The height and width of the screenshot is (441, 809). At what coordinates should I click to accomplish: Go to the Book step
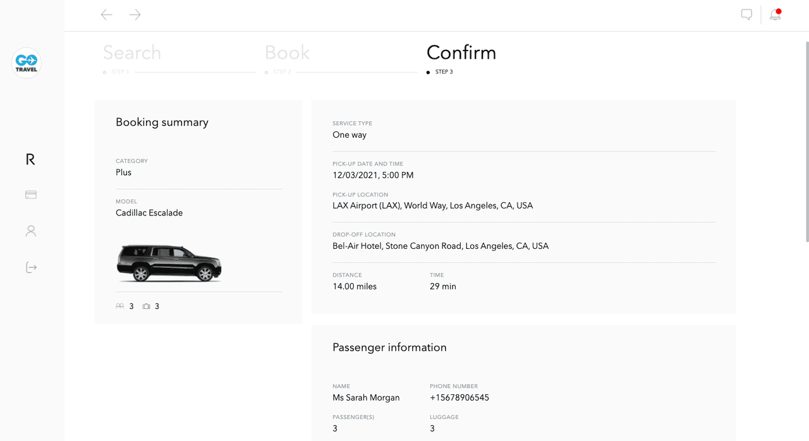coord(287,52)
